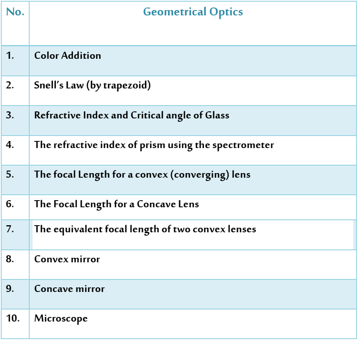
Task: Click the "No." column header
Action: click(15, 12)
